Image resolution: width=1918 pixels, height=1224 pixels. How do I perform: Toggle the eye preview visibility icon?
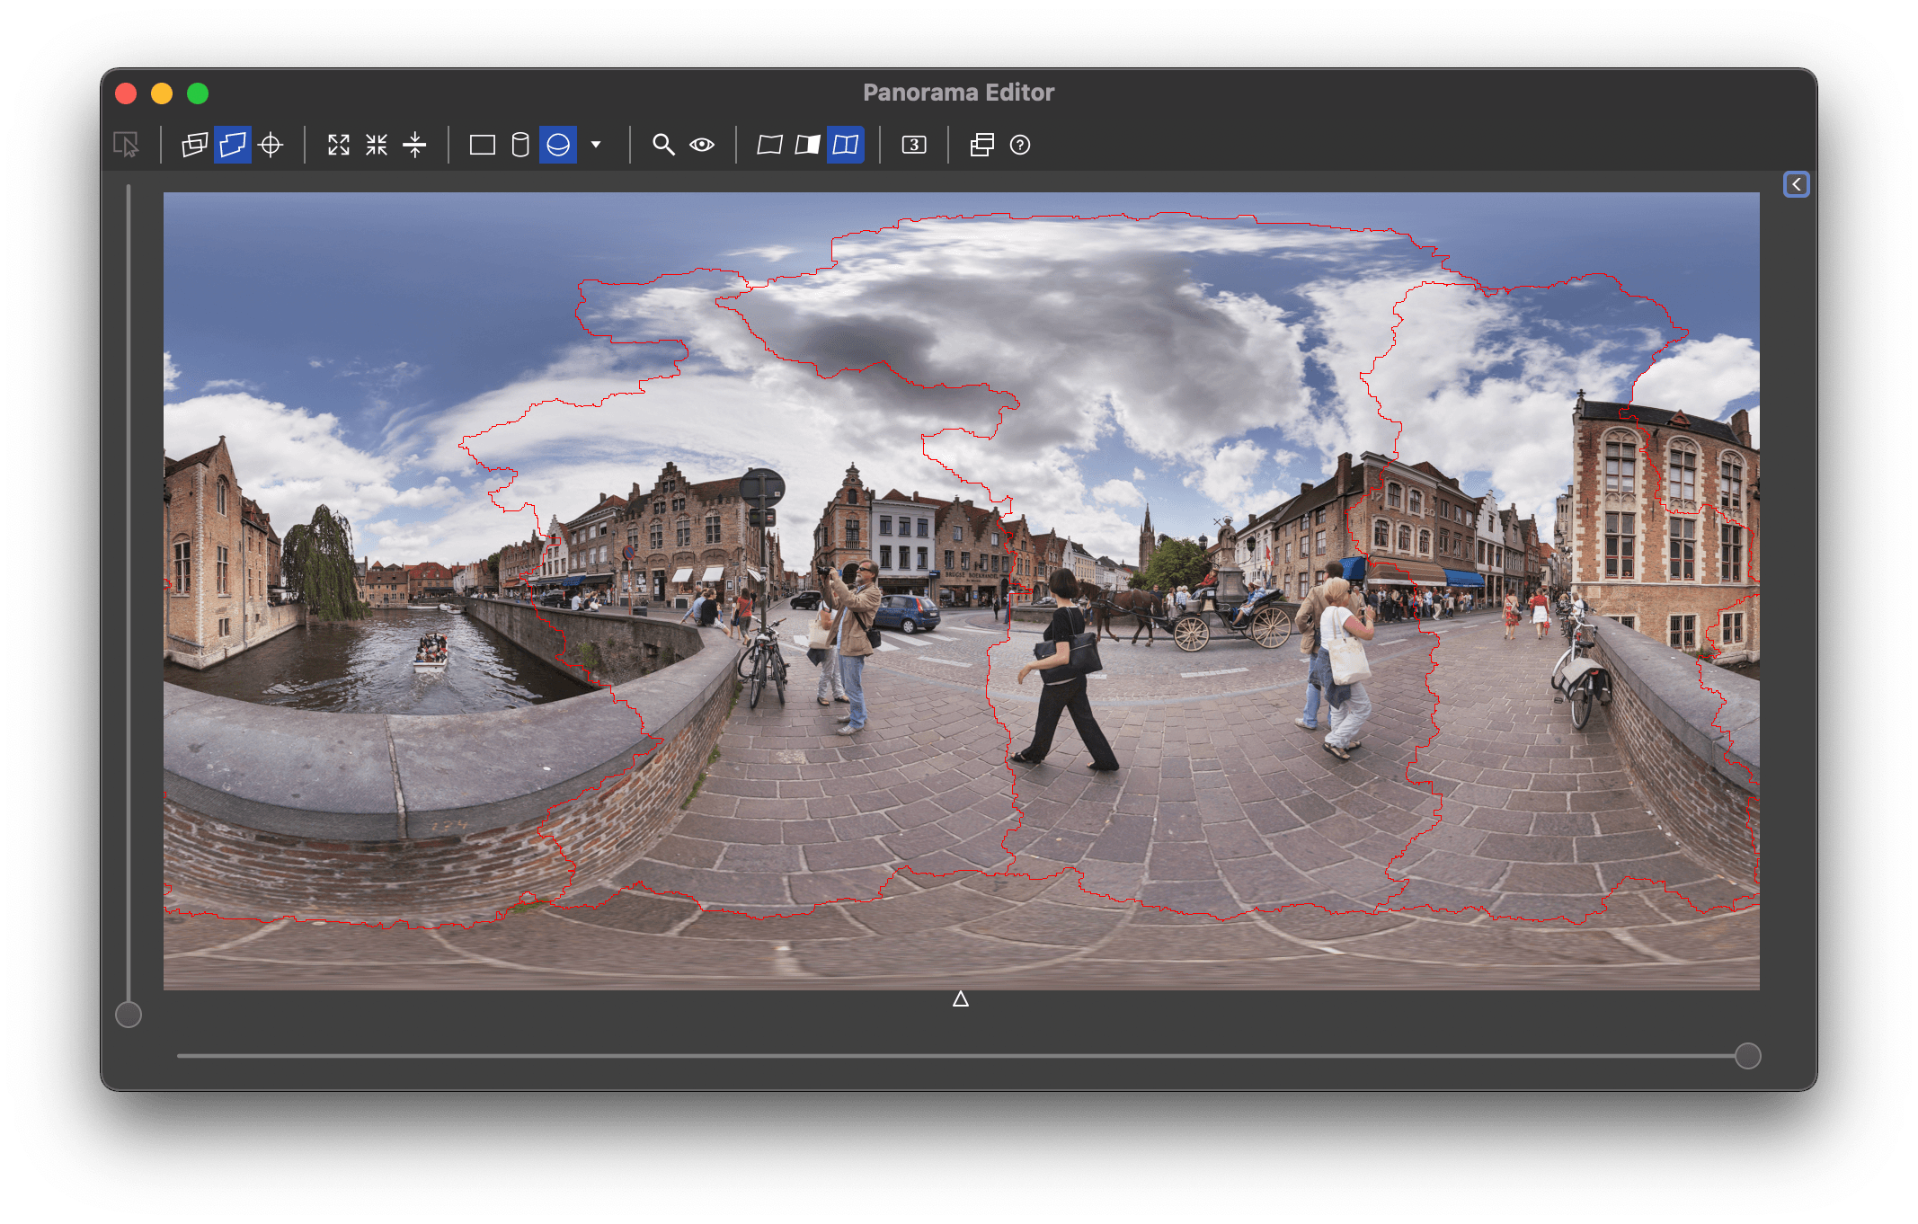(702, 145)
